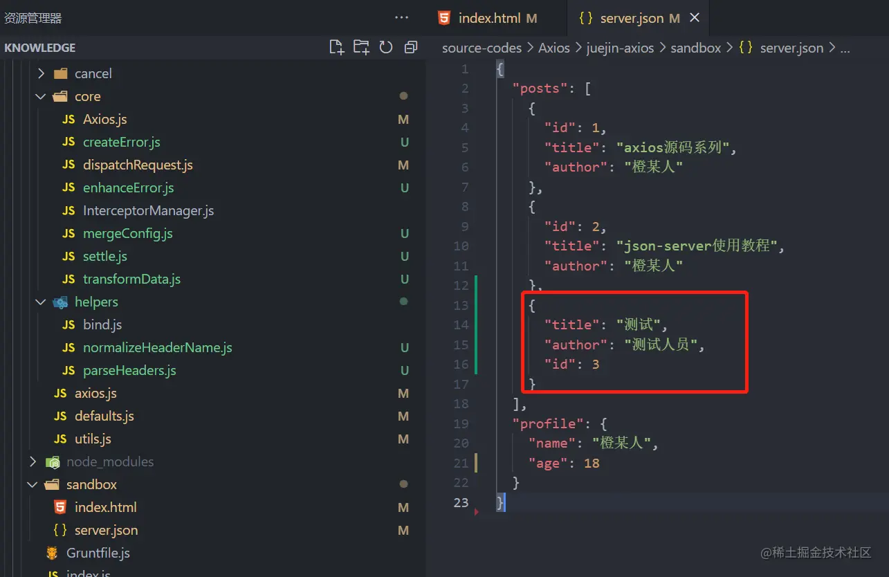Select the server.json editor tab

[x=638, y=18]
